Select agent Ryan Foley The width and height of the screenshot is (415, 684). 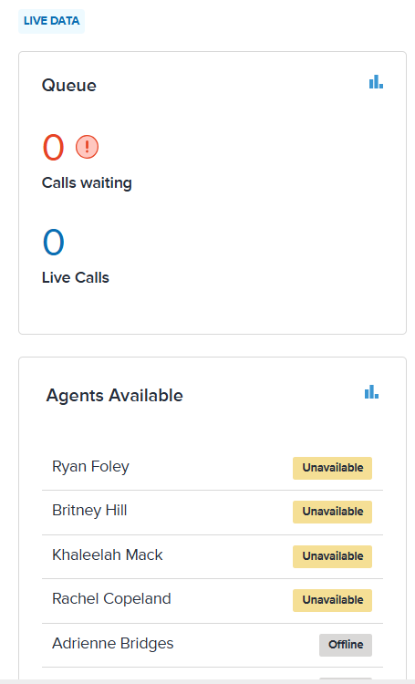91,467
